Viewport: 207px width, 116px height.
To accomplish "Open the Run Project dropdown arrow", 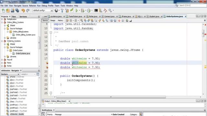I will coord(80,11).
